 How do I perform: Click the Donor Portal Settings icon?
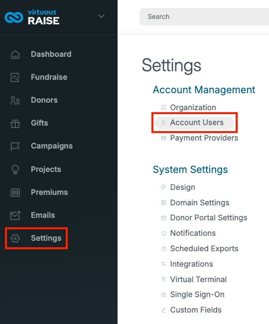(163, 218)
